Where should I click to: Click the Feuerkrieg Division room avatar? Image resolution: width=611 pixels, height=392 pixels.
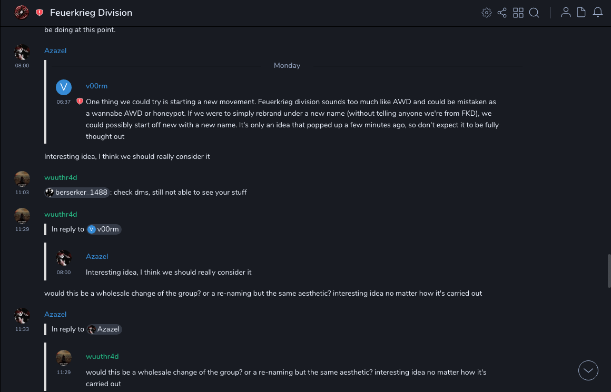pyautogui.click(x=22, y=13)
